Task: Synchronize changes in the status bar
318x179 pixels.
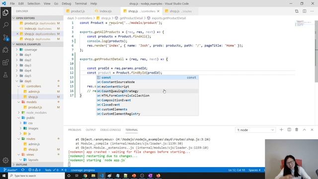Action: click(x=23, y=170)
